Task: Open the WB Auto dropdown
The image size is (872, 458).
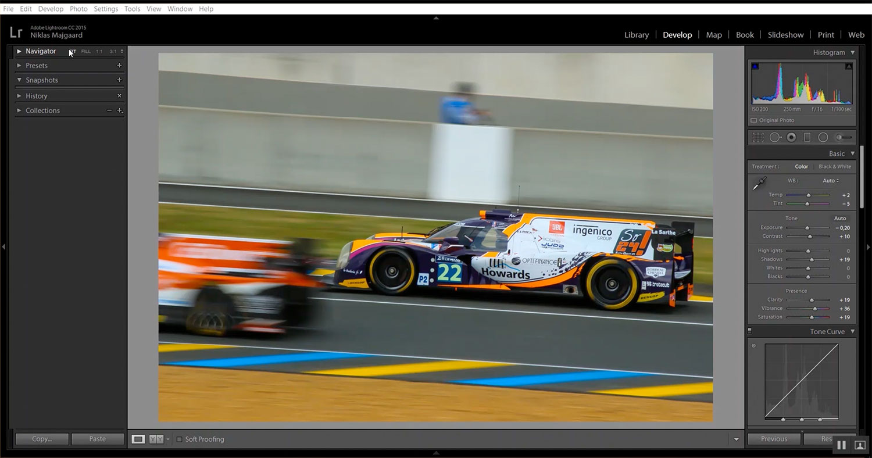Action: point(831,181)
